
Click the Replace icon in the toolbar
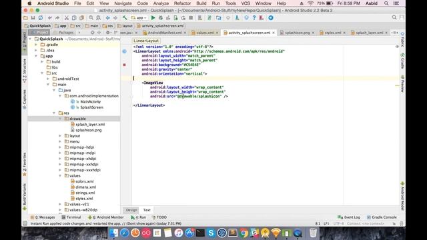pos(98,18)
